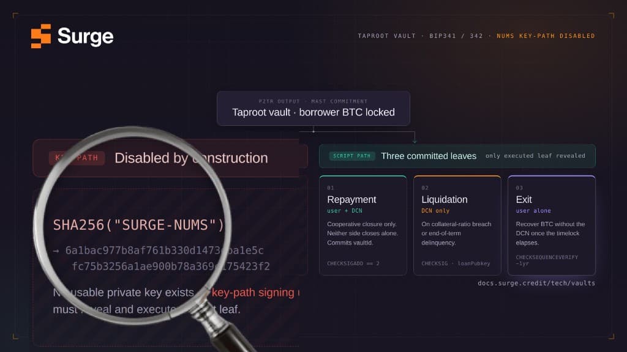Click the orange Surge logo icon
The image size is (627, 352).
coord(41,36)
